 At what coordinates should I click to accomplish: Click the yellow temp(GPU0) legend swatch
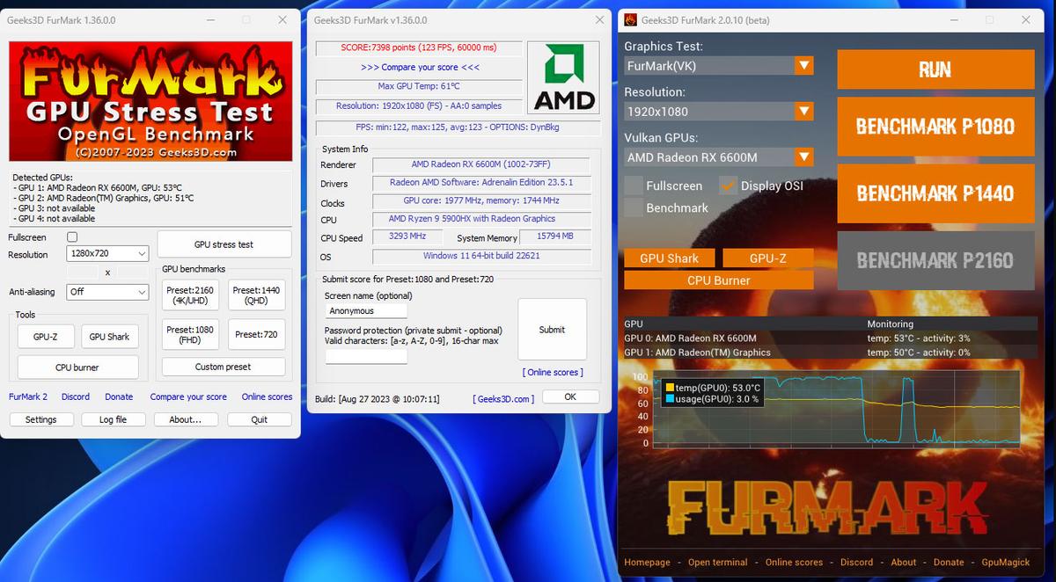pyautogui.click(x=670, y=388)
